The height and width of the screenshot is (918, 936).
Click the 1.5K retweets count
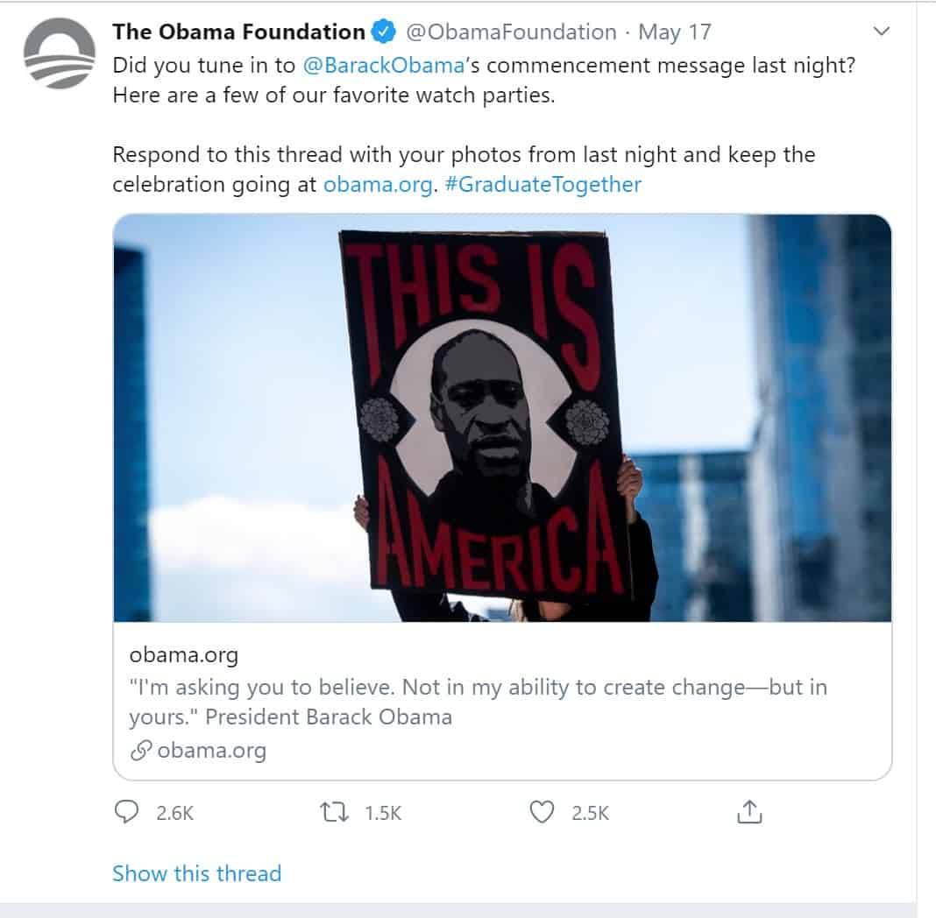click(x=383, y=813)
